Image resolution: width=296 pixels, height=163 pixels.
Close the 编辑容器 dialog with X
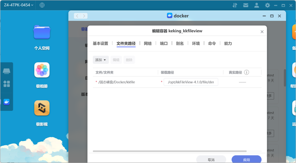click(262, 32)
